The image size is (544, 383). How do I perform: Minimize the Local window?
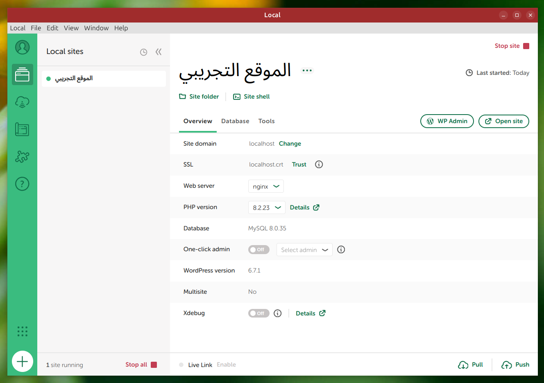pyautogui.click(x=503, y=15)
